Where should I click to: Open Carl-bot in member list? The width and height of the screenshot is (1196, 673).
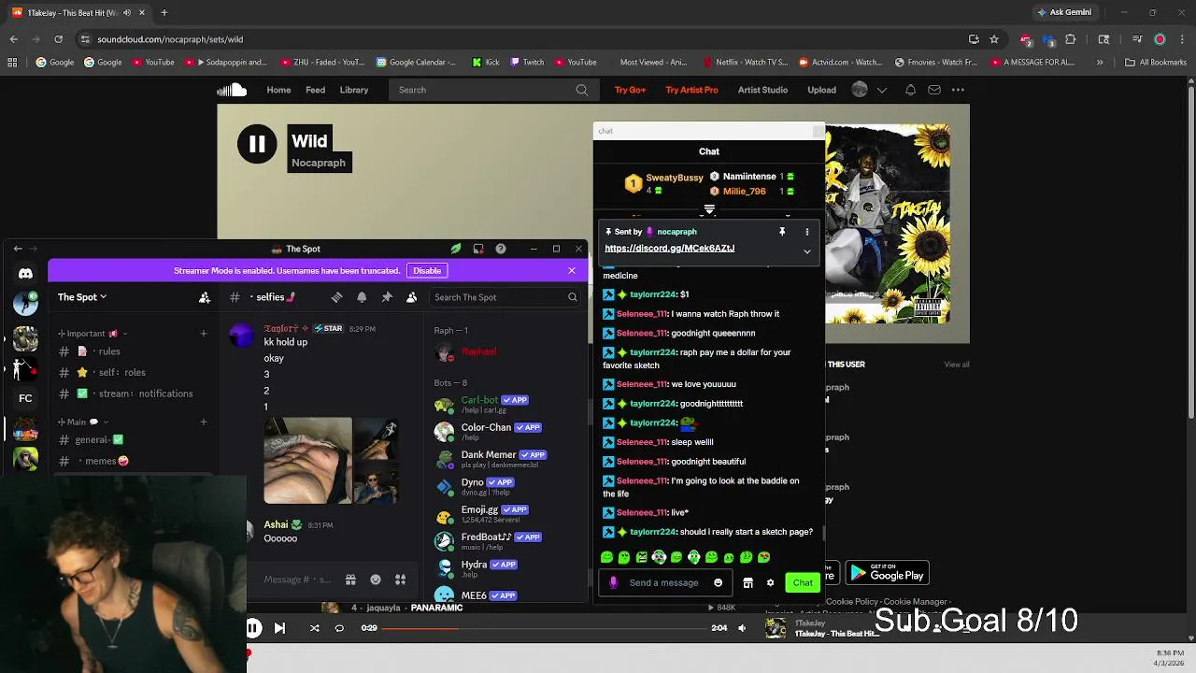point(505,404)
